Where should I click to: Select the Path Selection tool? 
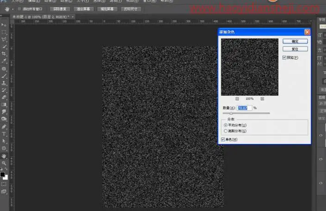click(x=4, y=141)
